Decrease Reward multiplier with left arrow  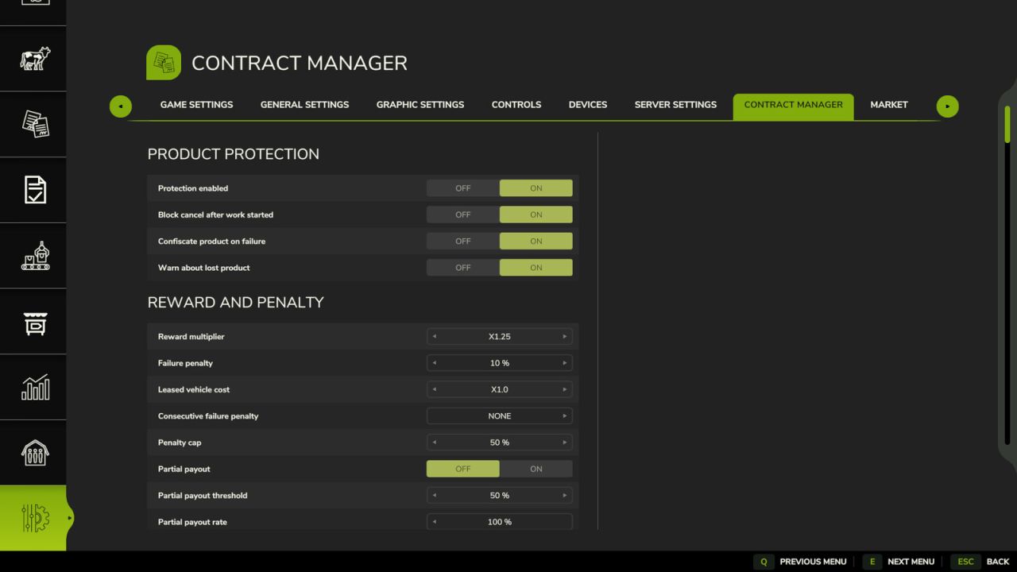pyautogui.click(x=435, y=337)
